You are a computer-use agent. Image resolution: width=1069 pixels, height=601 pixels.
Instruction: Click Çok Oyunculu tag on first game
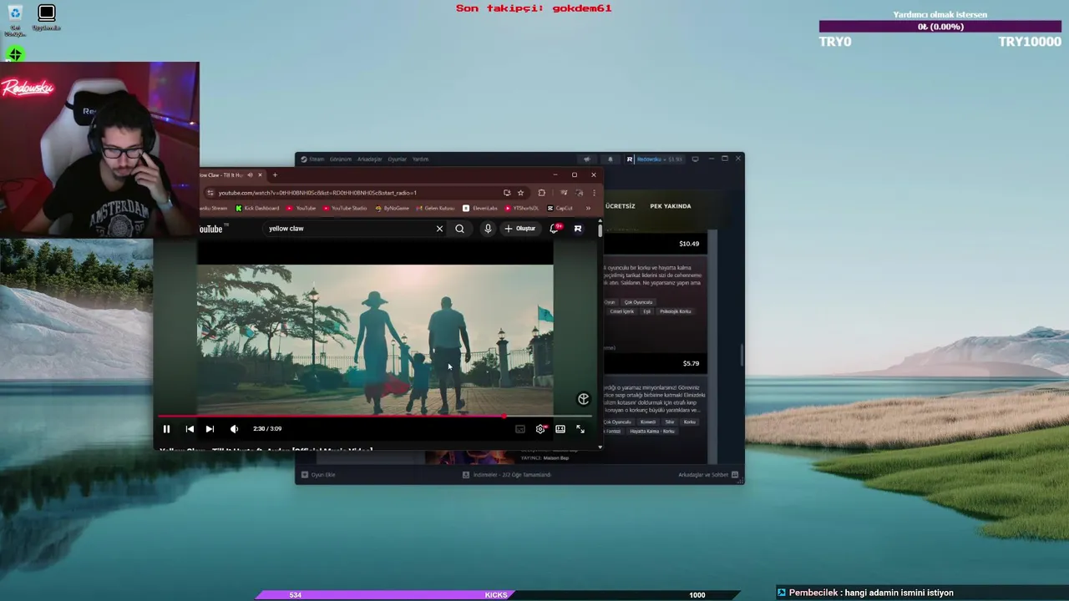(639, 302)
